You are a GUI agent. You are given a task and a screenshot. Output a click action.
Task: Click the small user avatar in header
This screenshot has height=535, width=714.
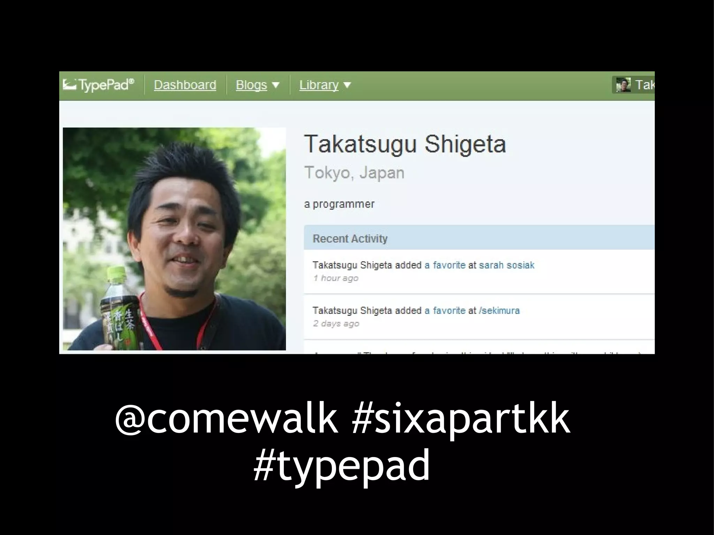click(x=623, y=85)
